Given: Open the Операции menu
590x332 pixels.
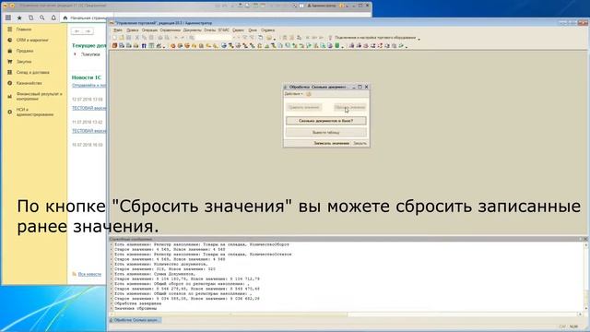Looking at the screenshot, I should click(149, 30).
